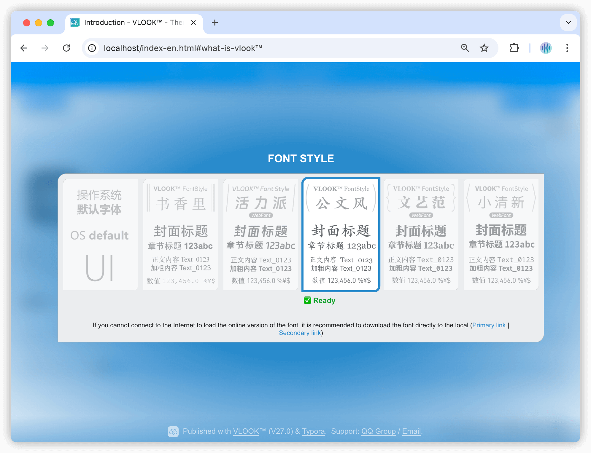Image resolution: width=591 pixels, height=453 pixels.
Task: Close the Introduction VLOOK tab
Action: tap(193, 23)
